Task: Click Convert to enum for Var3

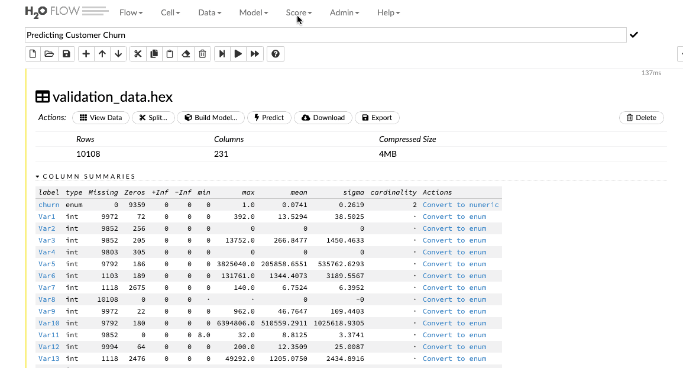Action: tap(454, 240)
